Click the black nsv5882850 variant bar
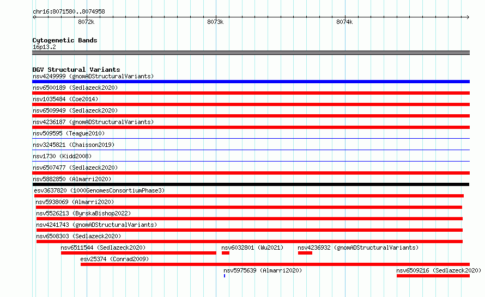Viewport: 485px width, 297px height. pos(251,184)
